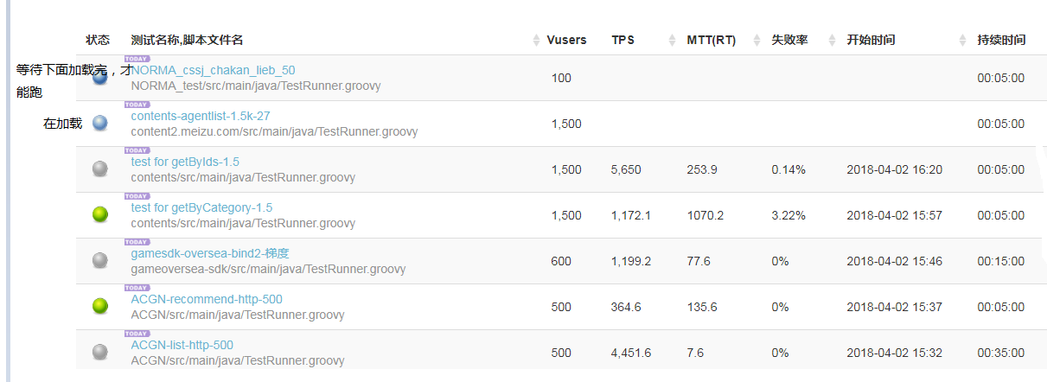The width and height of the screenshot is (1047, 382).
Task: Click green status ball for ACGN-recommend-http-500
Action: [x=100, y=306]
